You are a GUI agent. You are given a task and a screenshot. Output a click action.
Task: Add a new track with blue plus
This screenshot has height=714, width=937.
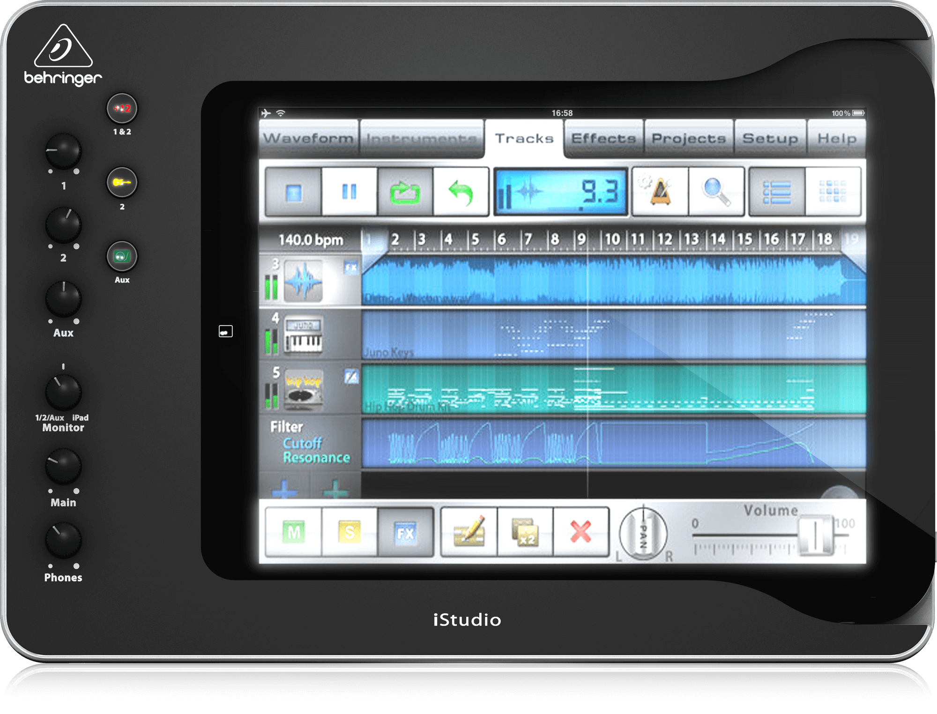pyautogui.click(x=285, y=488)
